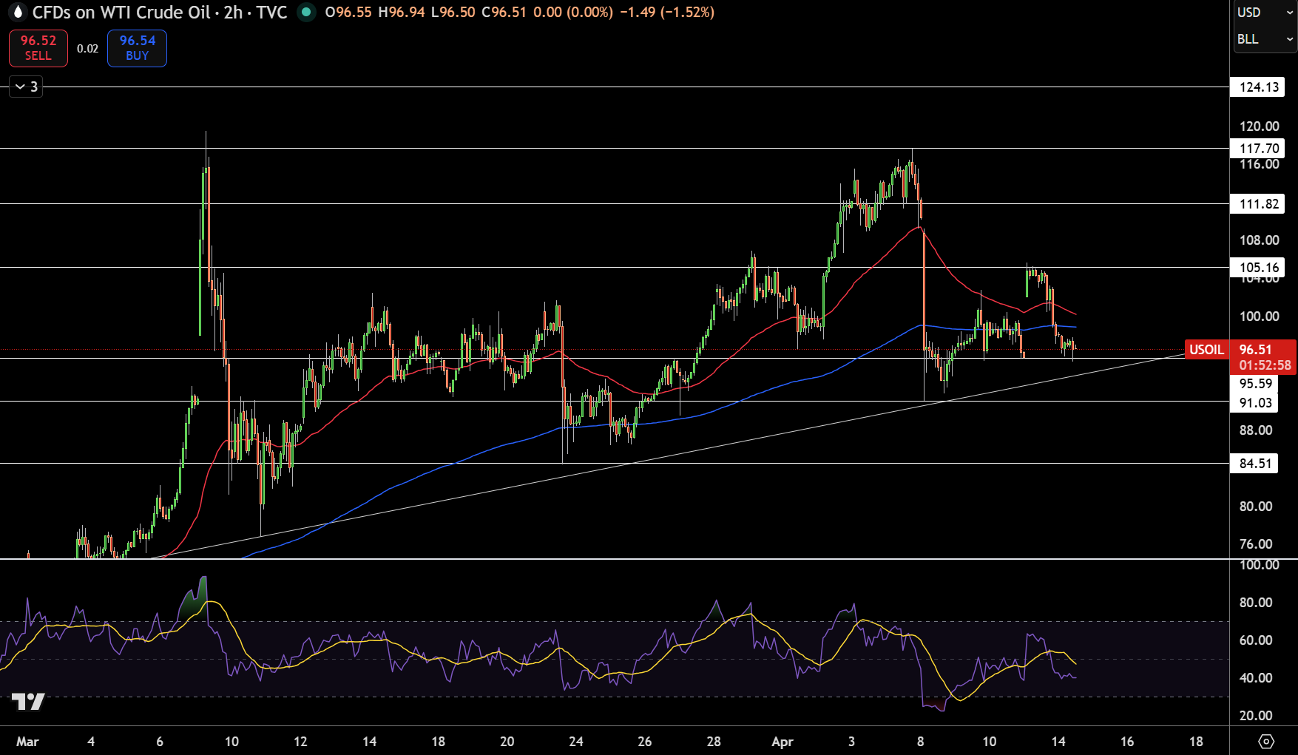Image resolution: width=1298 pixels, height=755 pixels.
Task: Click the 80.00 price scale label in the main chart
Action: (1256, 507)
